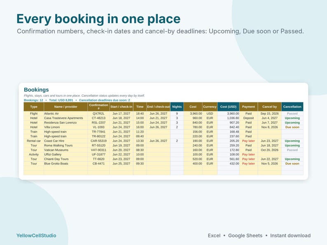Viewport: 327px width, 245px height.
Task: Click the Start / check-in column header
Action: coord(121,106)
